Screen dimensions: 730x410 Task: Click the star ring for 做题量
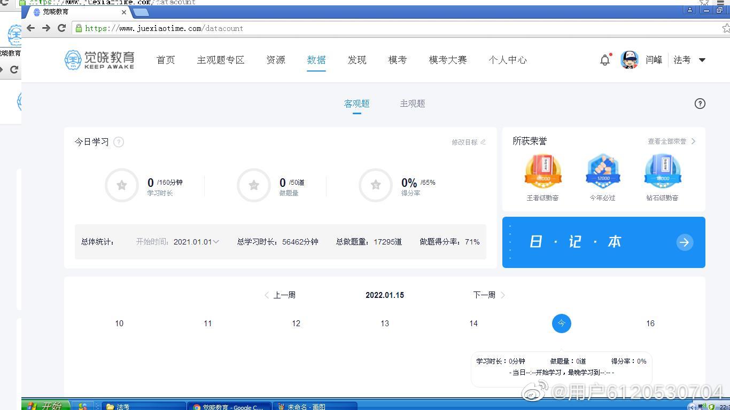click(254, 185)
